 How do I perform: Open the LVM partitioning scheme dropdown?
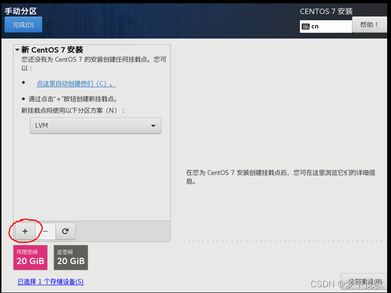[95, 126]
